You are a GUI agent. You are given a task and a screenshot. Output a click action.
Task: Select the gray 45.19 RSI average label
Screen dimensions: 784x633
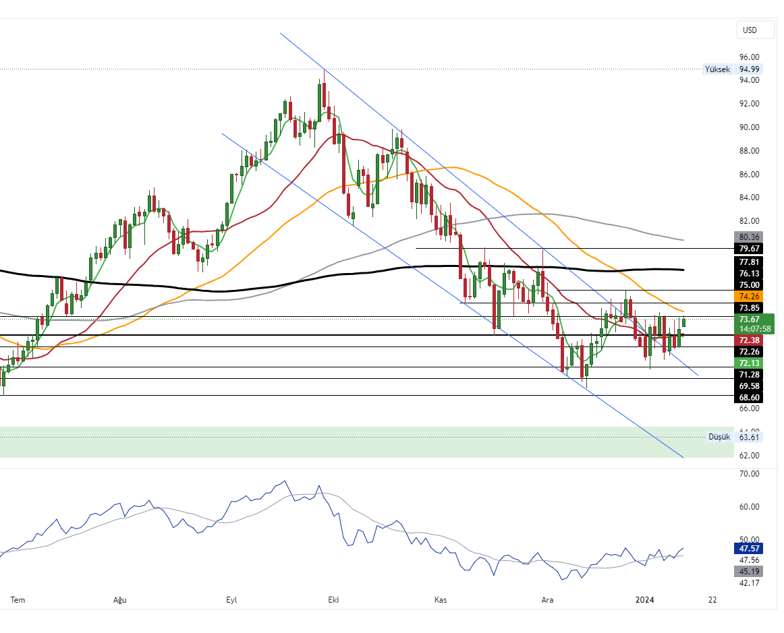[x=750, y=571]
